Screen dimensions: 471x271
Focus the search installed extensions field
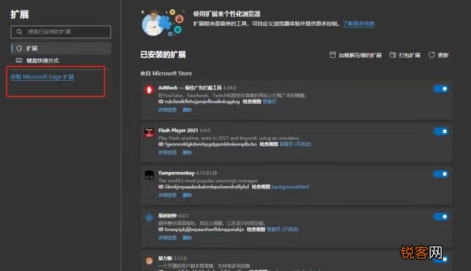(61, 32)
